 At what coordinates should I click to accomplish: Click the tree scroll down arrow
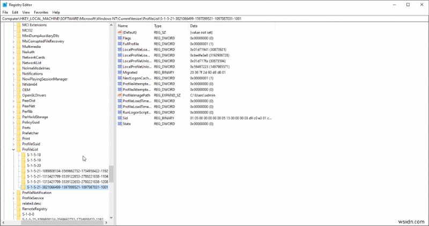tap(111, 218)
